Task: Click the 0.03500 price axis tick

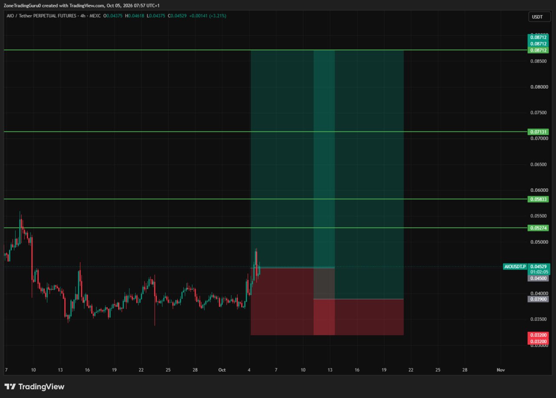Action: [x=538, y=319]
